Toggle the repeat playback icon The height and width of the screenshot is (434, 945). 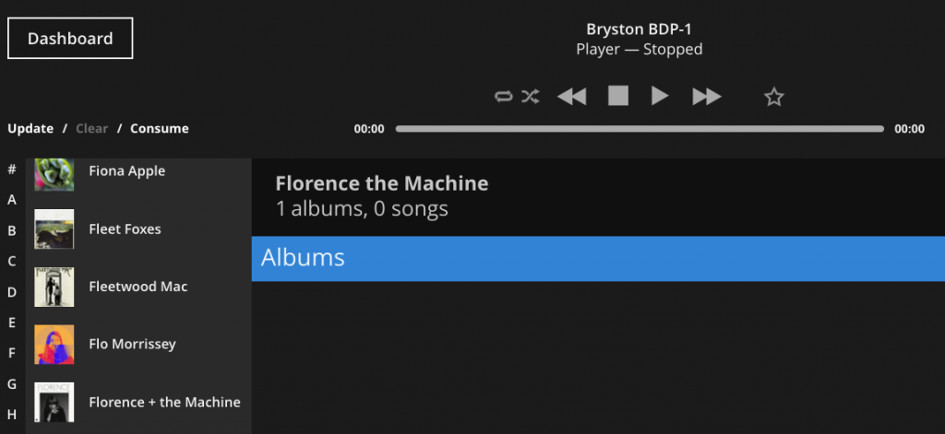(x=503, y=97)
